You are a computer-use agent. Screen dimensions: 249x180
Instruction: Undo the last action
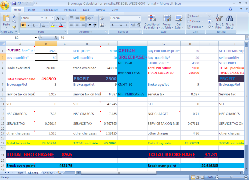point(19,3)
